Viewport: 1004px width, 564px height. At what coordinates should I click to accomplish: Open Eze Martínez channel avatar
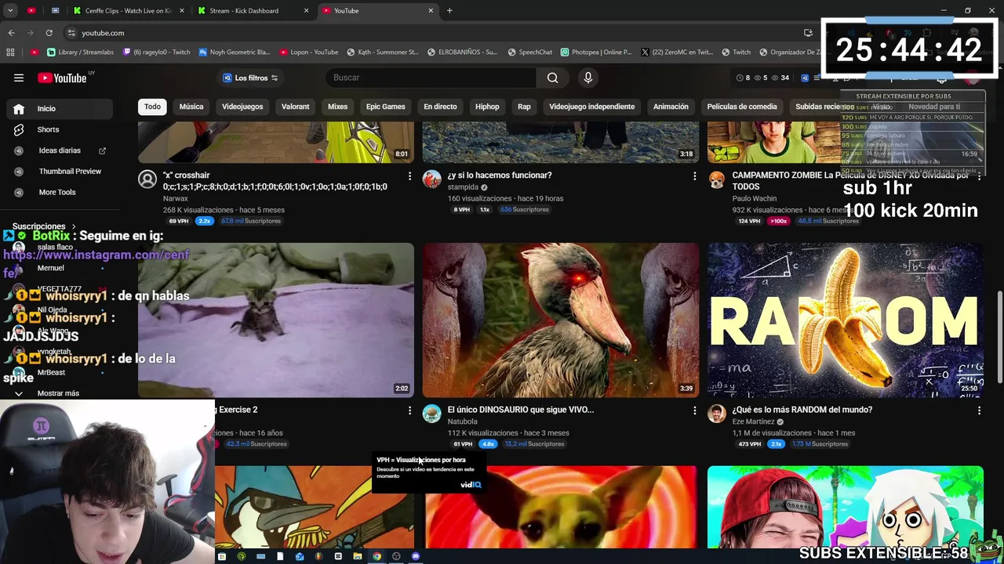coord(717,414)
